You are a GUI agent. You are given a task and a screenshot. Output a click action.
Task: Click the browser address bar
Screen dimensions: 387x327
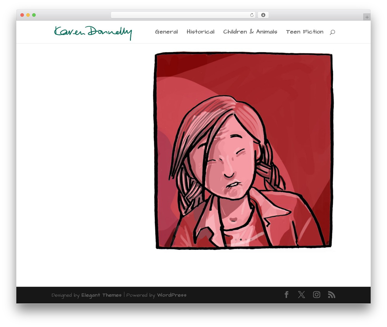click(183, 15)
